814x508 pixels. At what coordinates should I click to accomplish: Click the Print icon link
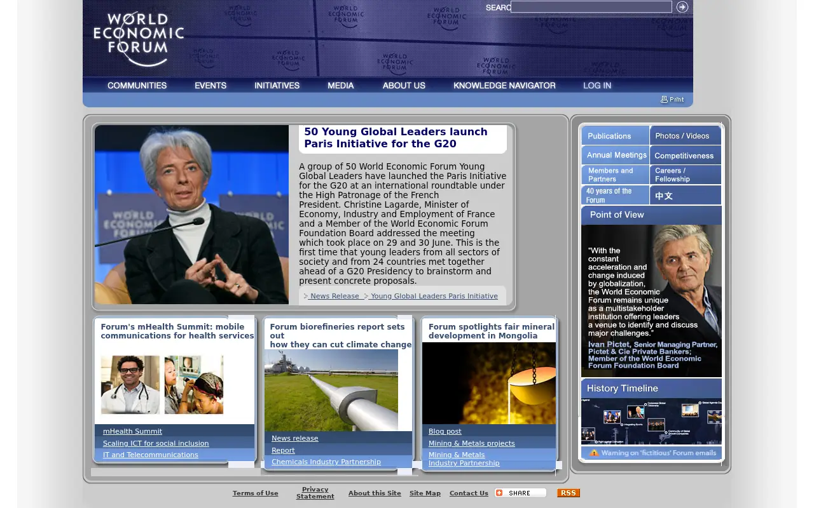click(x=672, y=99)
